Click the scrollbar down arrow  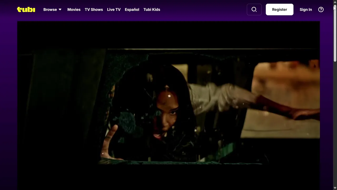point(335,188)
